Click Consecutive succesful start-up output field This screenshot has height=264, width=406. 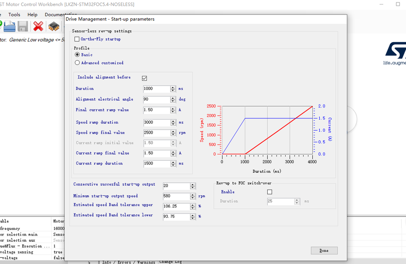[x=176, y=186]
